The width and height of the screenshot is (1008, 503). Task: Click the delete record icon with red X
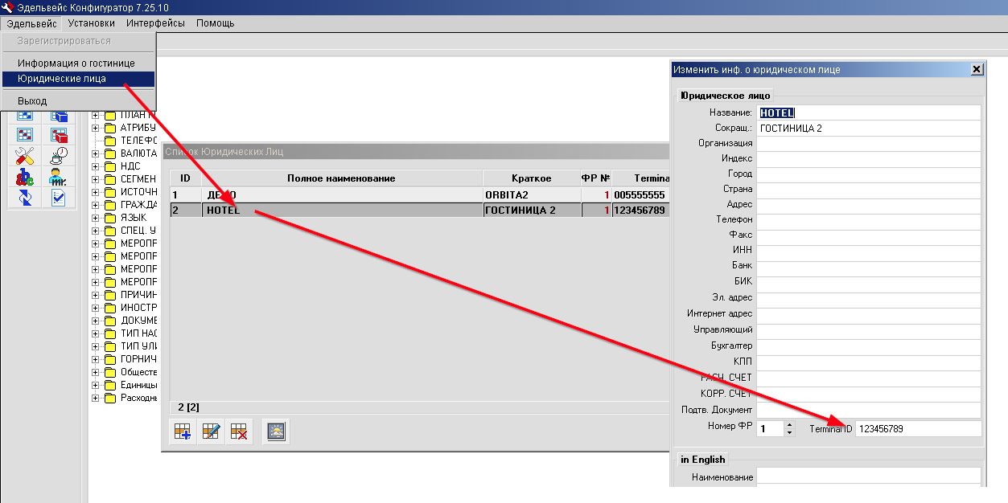point(239,432)
